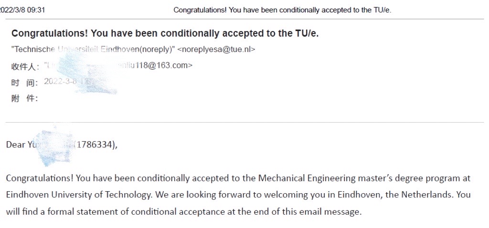Click the print timestamp 2022/3/8 09:31

pyautogui.click(x=22, y=10)
